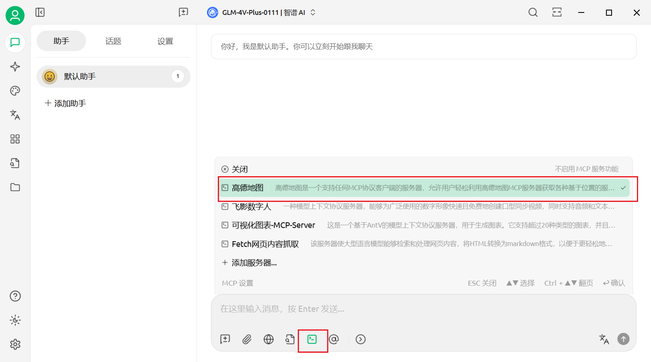Open MCP 设置 link
Screen dimensions: 651x362
click(237, 283)
